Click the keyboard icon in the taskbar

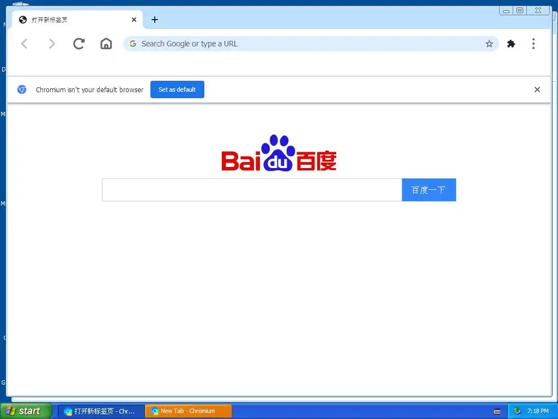point(497,411)
